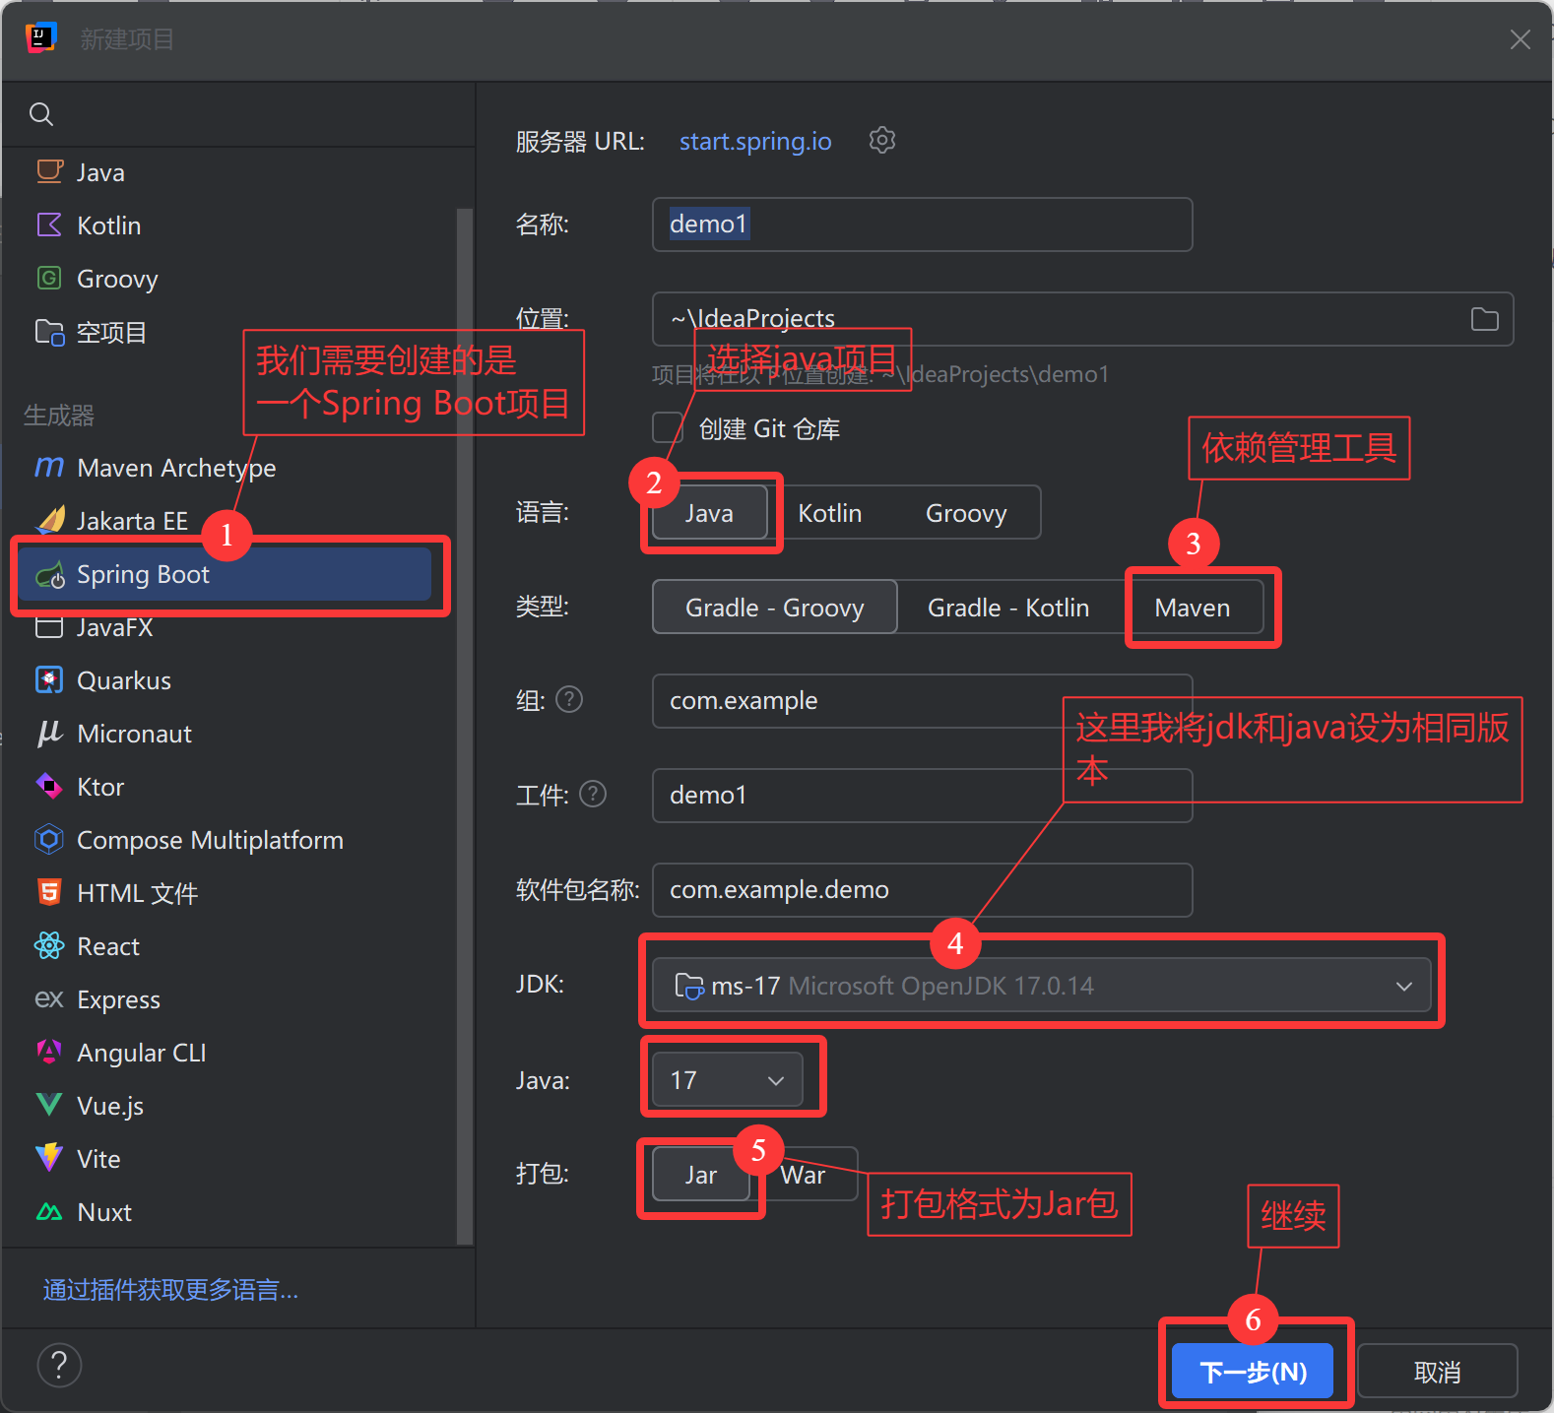Click the Groovy G icon
The image size is (1554, 1413).
(x=49, y=278)
